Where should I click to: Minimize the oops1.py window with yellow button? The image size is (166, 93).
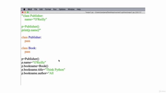pyautogui.click(x=25, y=12)
